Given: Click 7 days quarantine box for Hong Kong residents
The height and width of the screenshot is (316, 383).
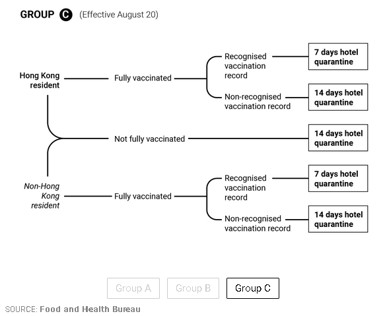Looking at the screenshot, I should (338, 57).
